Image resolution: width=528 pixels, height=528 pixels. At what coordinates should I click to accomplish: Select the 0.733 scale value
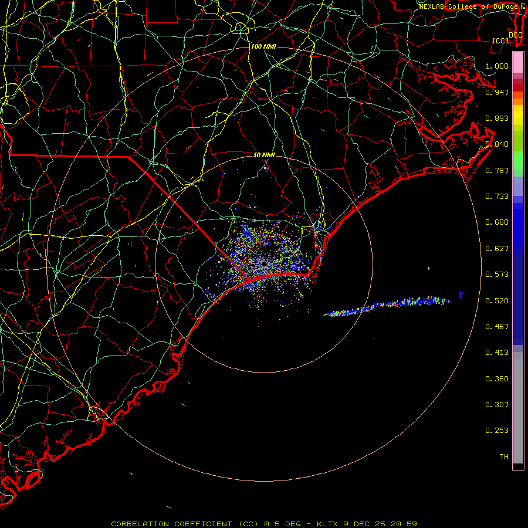point(497,196)
